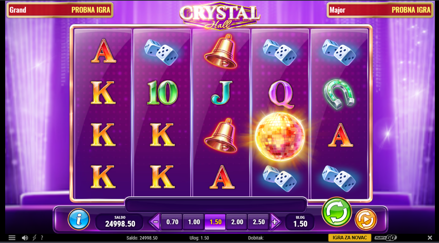
Task: Start autoplay with the orange button
Action: click(x=366, y=219)
